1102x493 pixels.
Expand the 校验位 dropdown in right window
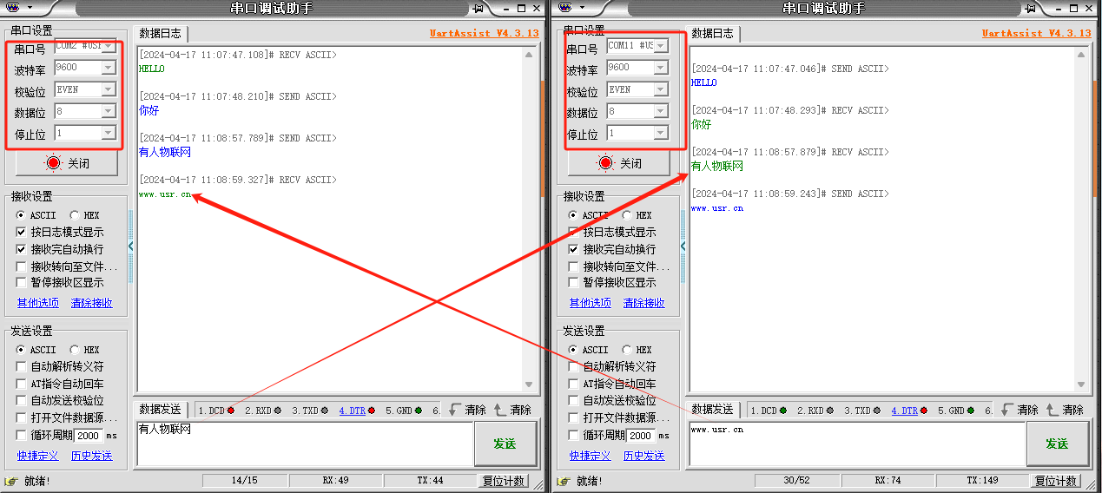coord(661,89)
